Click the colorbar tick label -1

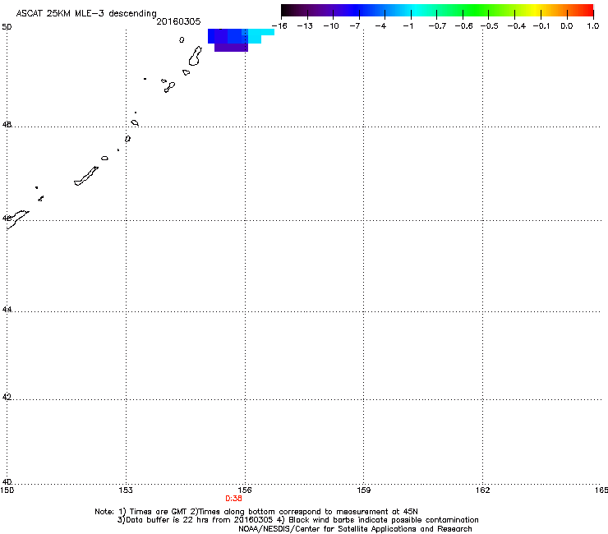(408, 26)
